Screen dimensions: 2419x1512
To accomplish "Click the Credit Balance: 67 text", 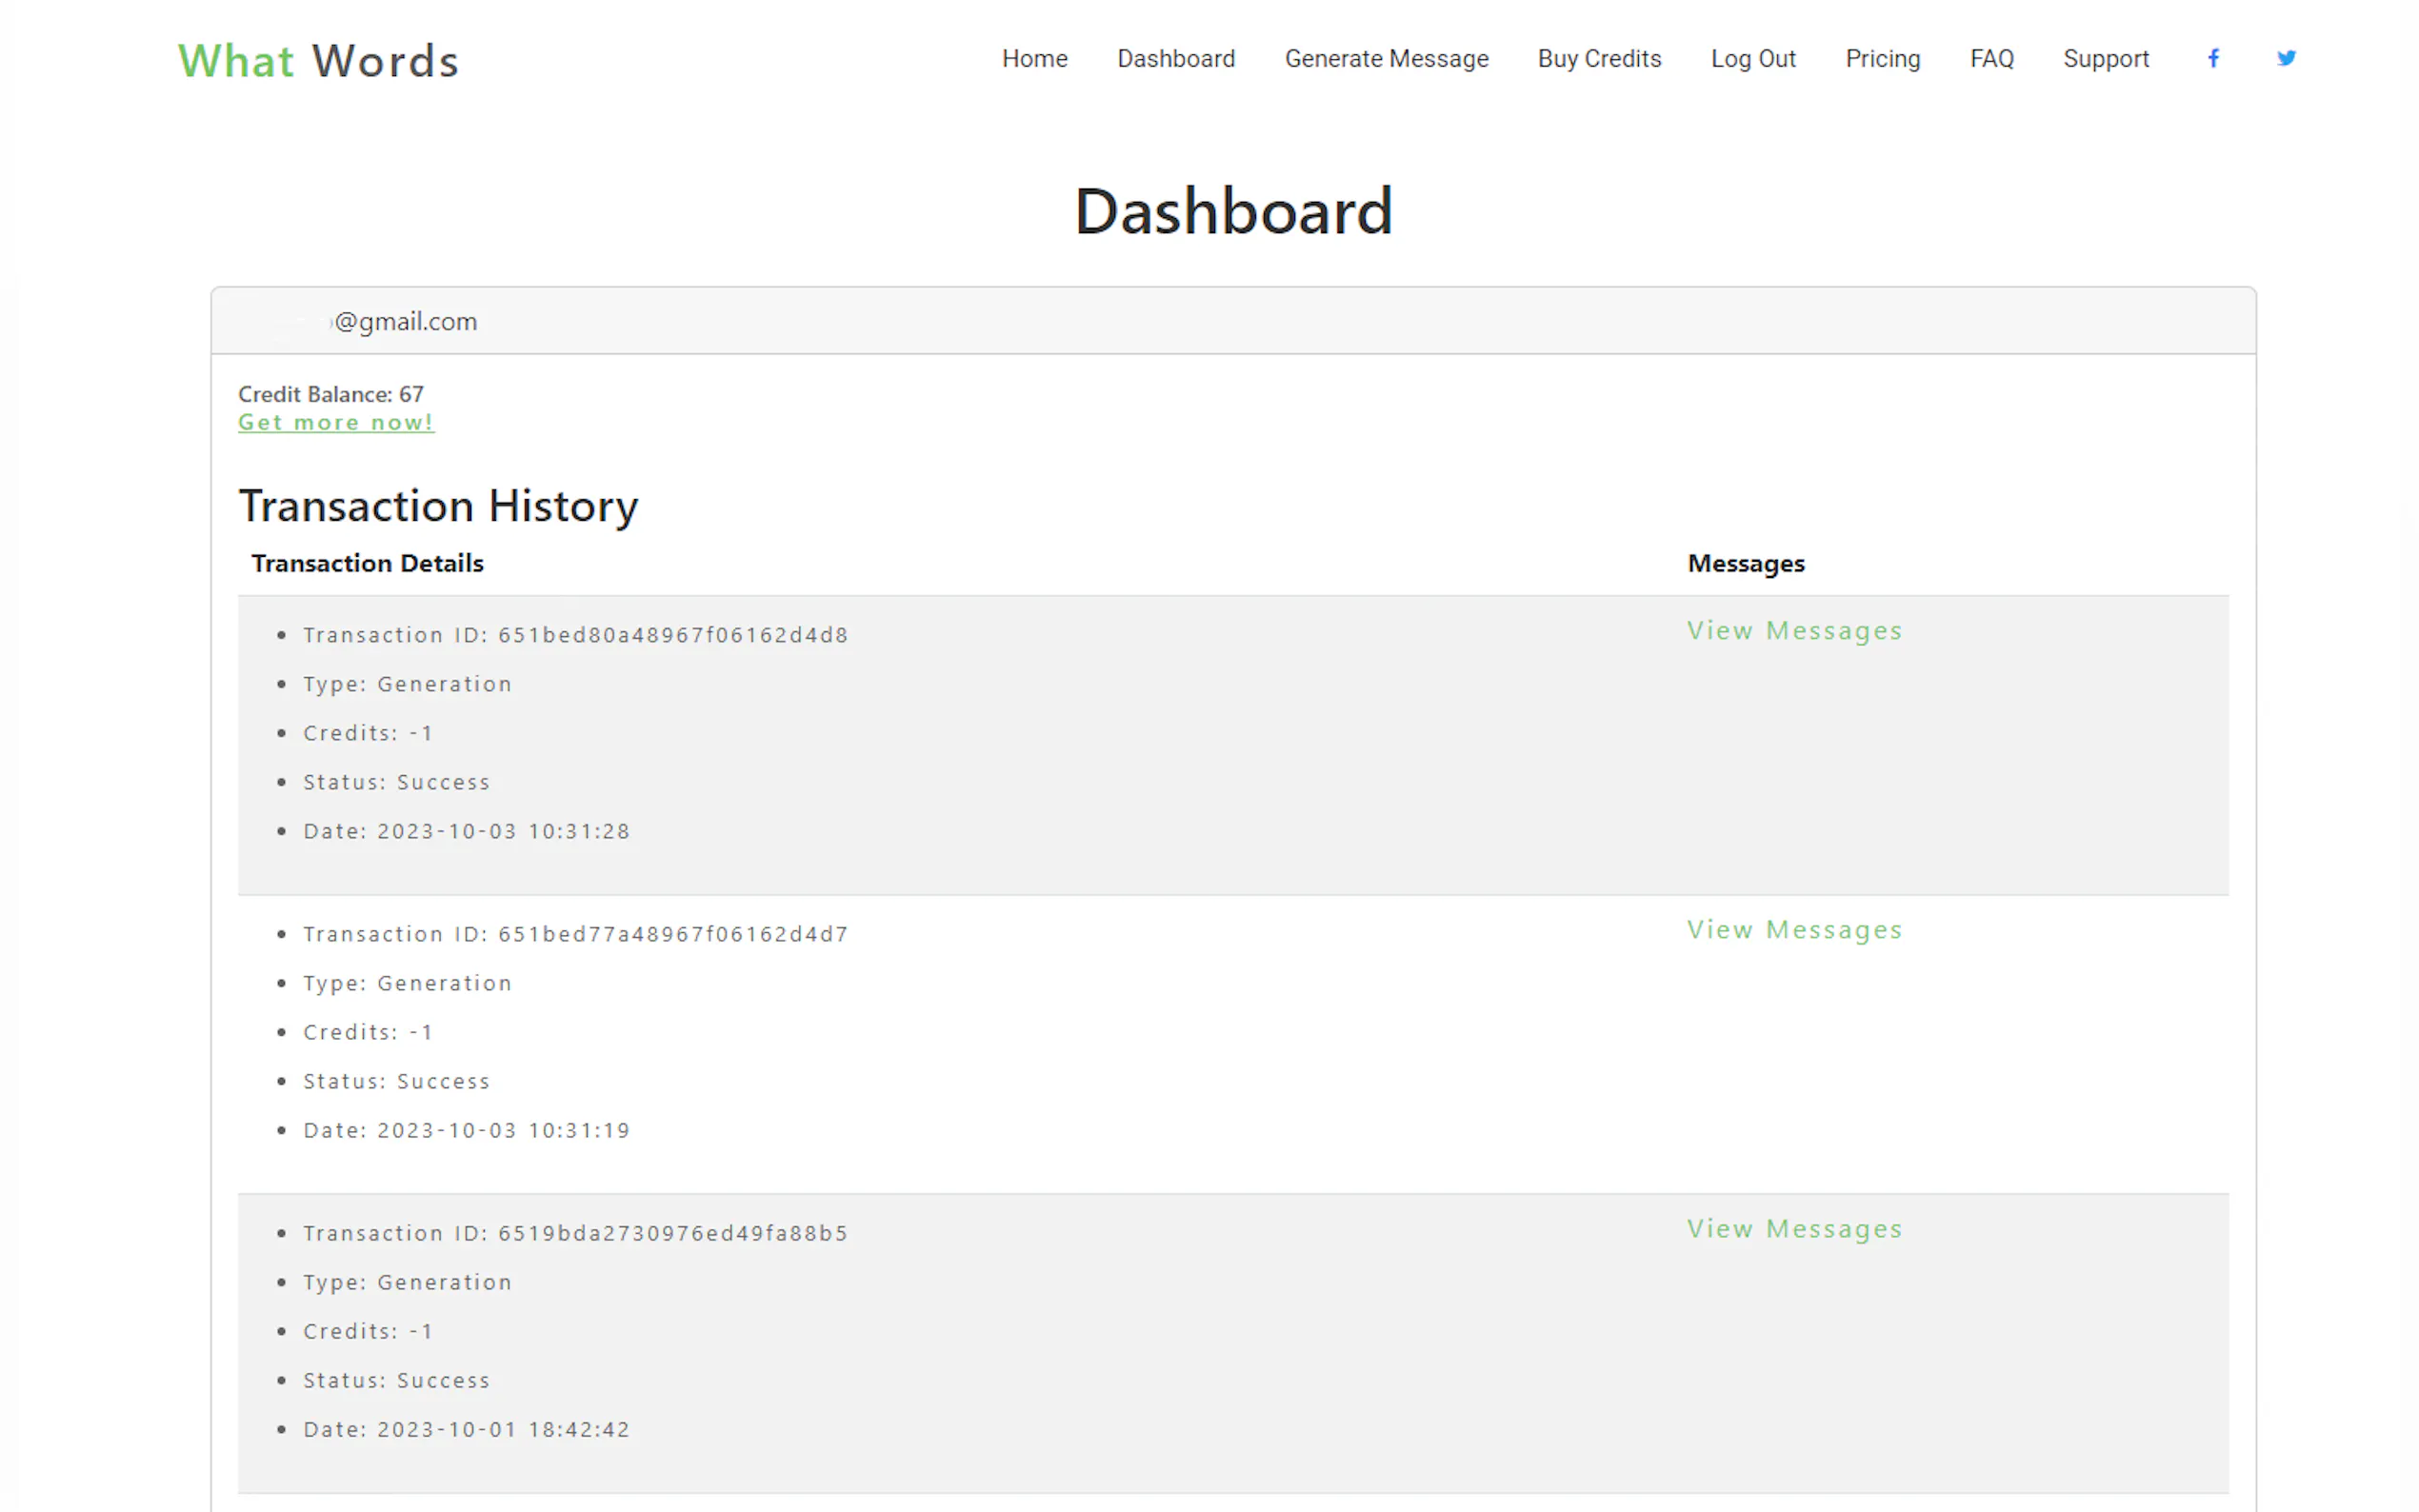I will coord(331,394).
